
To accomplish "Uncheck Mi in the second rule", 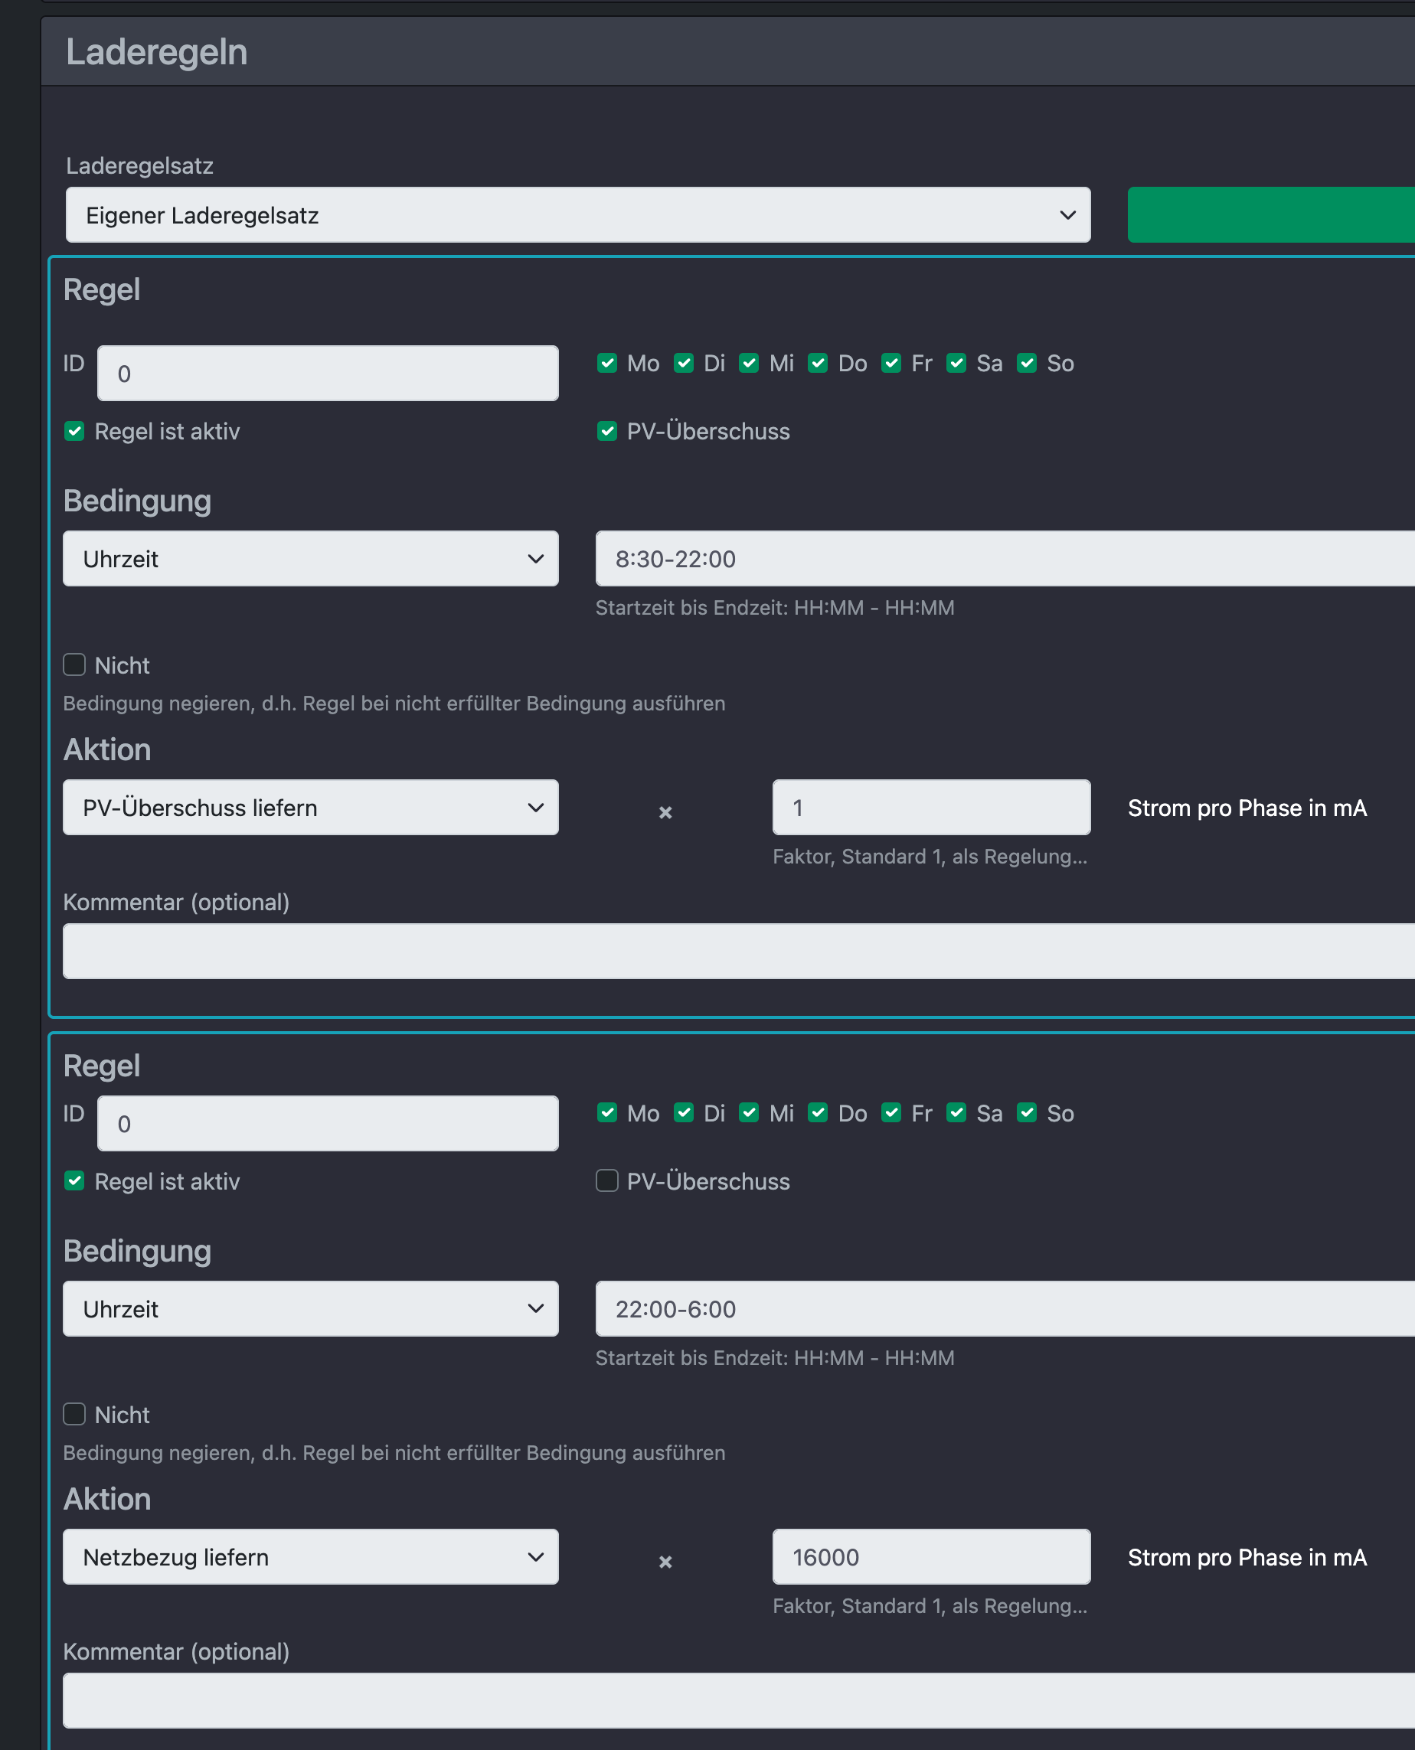I will (749, 1113).
